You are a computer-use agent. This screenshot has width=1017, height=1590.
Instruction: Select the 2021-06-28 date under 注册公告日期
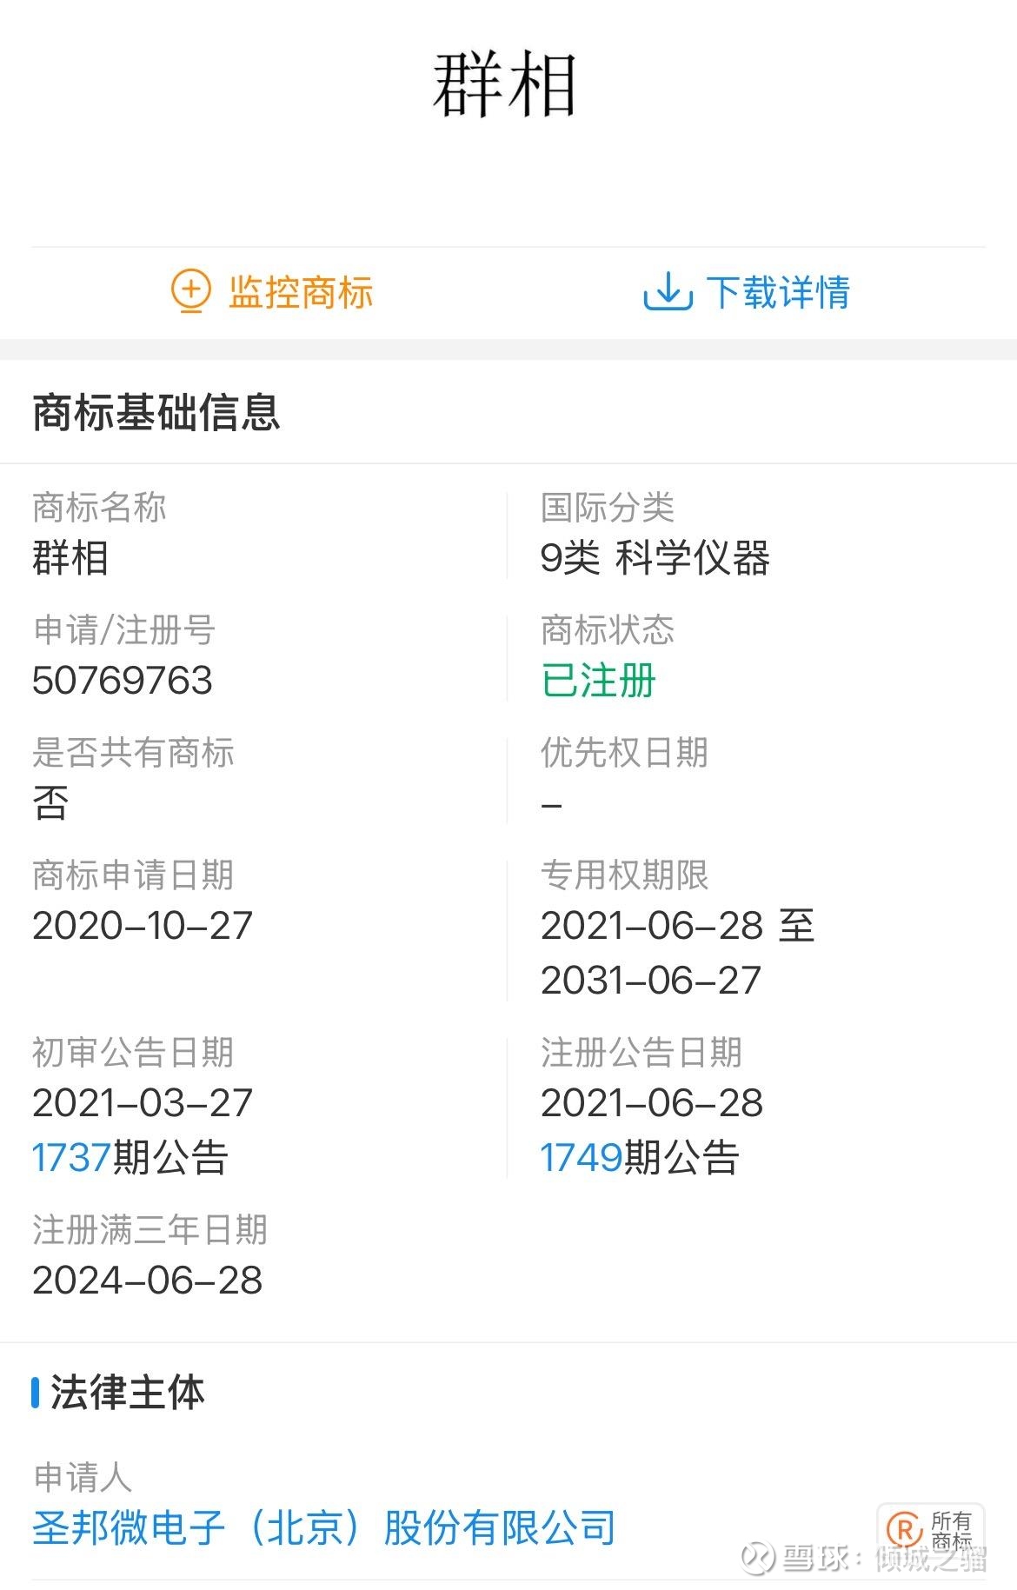point(652,1103)
